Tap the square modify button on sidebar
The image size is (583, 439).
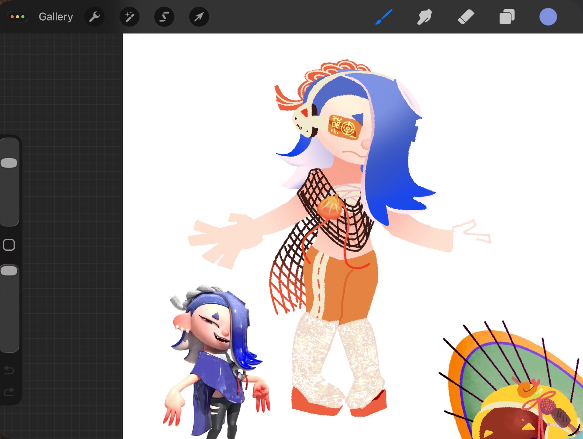(9, 245)
